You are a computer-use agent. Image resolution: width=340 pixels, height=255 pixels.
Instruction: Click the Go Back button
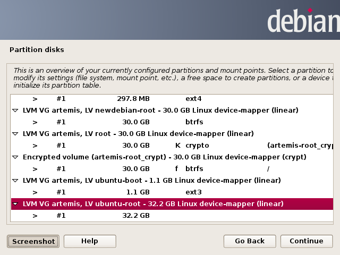[x=250, y=241]
